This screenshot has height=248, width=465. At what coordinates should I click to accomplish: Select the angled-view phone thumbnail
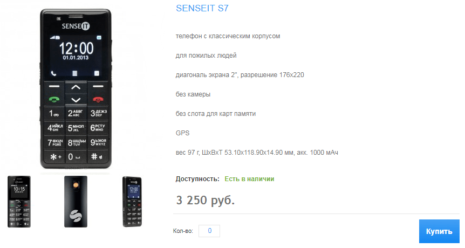pos(132,202)
